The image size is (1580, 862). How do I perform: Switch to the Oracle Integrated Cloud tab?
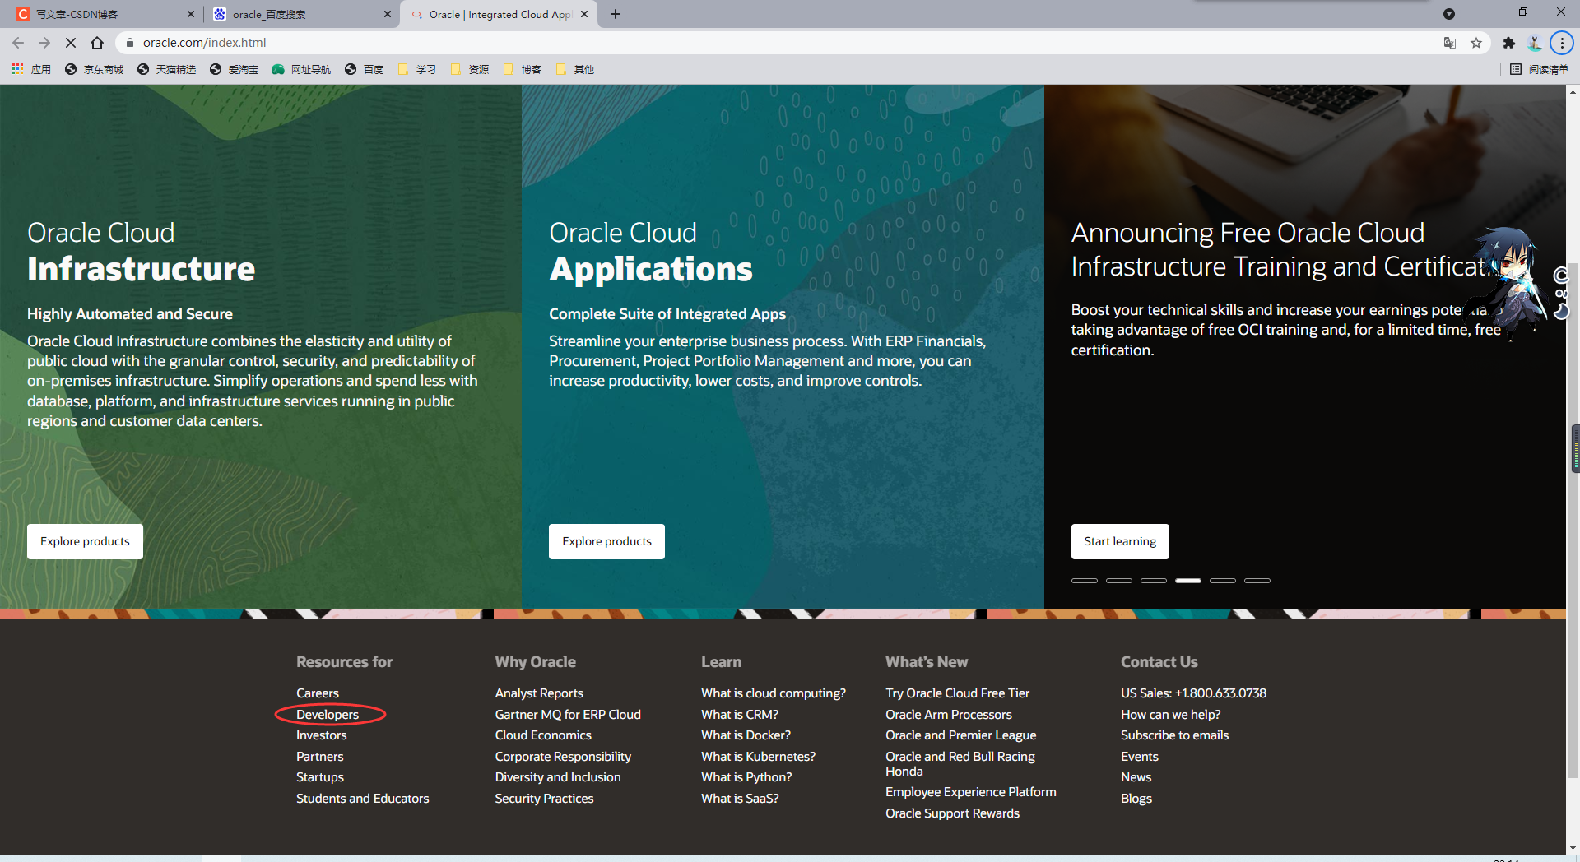(x=499, y=14)
